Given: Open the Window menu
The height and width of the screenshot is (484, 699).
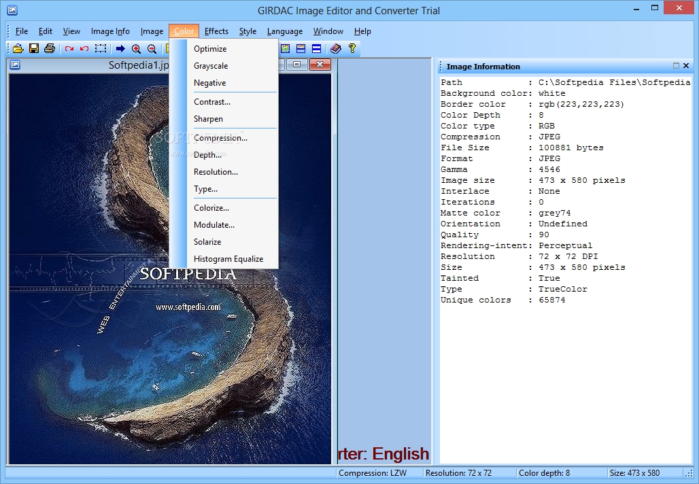Looking at the screenshot, I should point(328,31).
